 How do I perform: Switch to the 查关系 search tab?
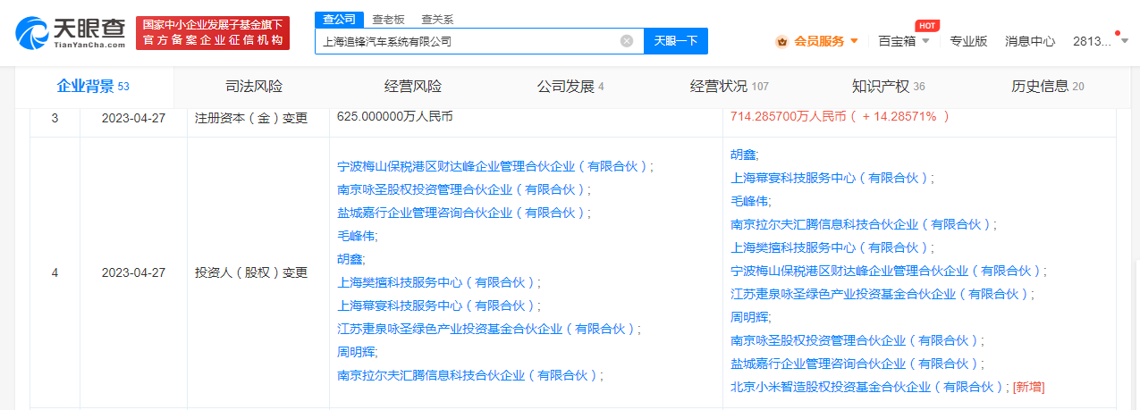436,18
